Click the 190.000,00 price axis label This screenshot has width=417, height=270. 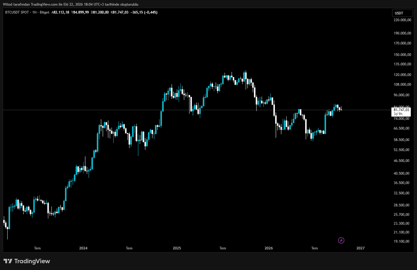(x=403, y=33)
